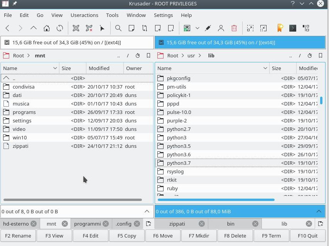Click the Unselect Group icon with red x

pyautogui.click(x=89, y=28)
